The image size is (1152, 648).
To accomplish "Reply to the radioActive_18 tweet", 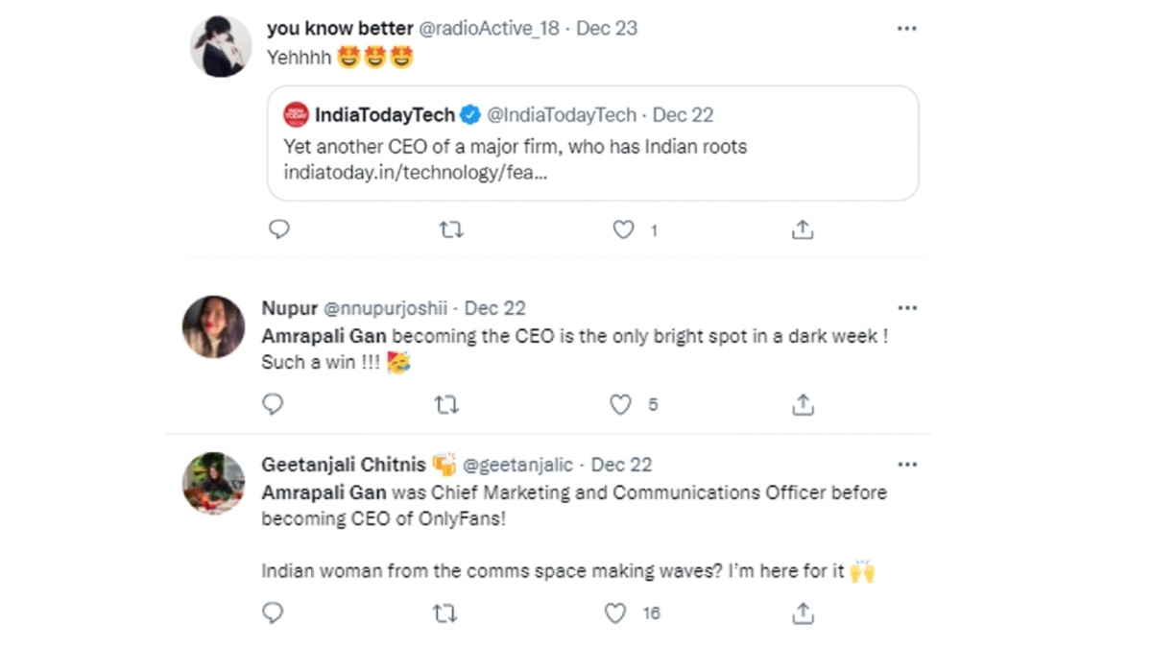I will click(278, 229).
